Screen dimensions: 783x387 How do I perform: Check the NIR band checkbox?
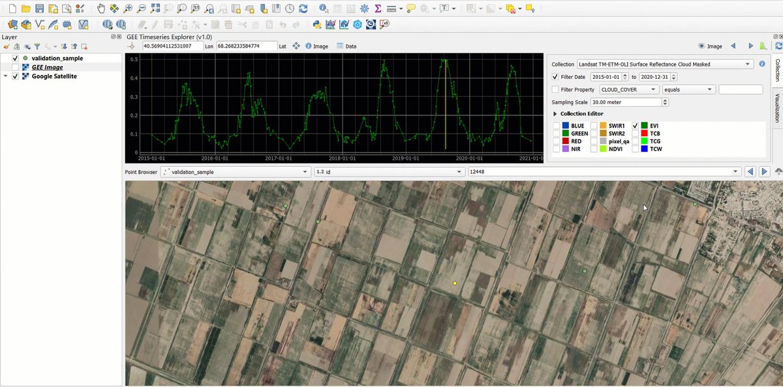click(x=557, y=149)
